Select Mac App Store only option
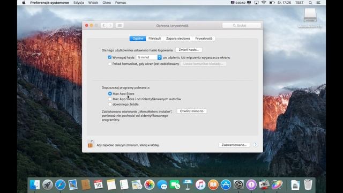Viewport: 343px width, 193px height. 110,93
